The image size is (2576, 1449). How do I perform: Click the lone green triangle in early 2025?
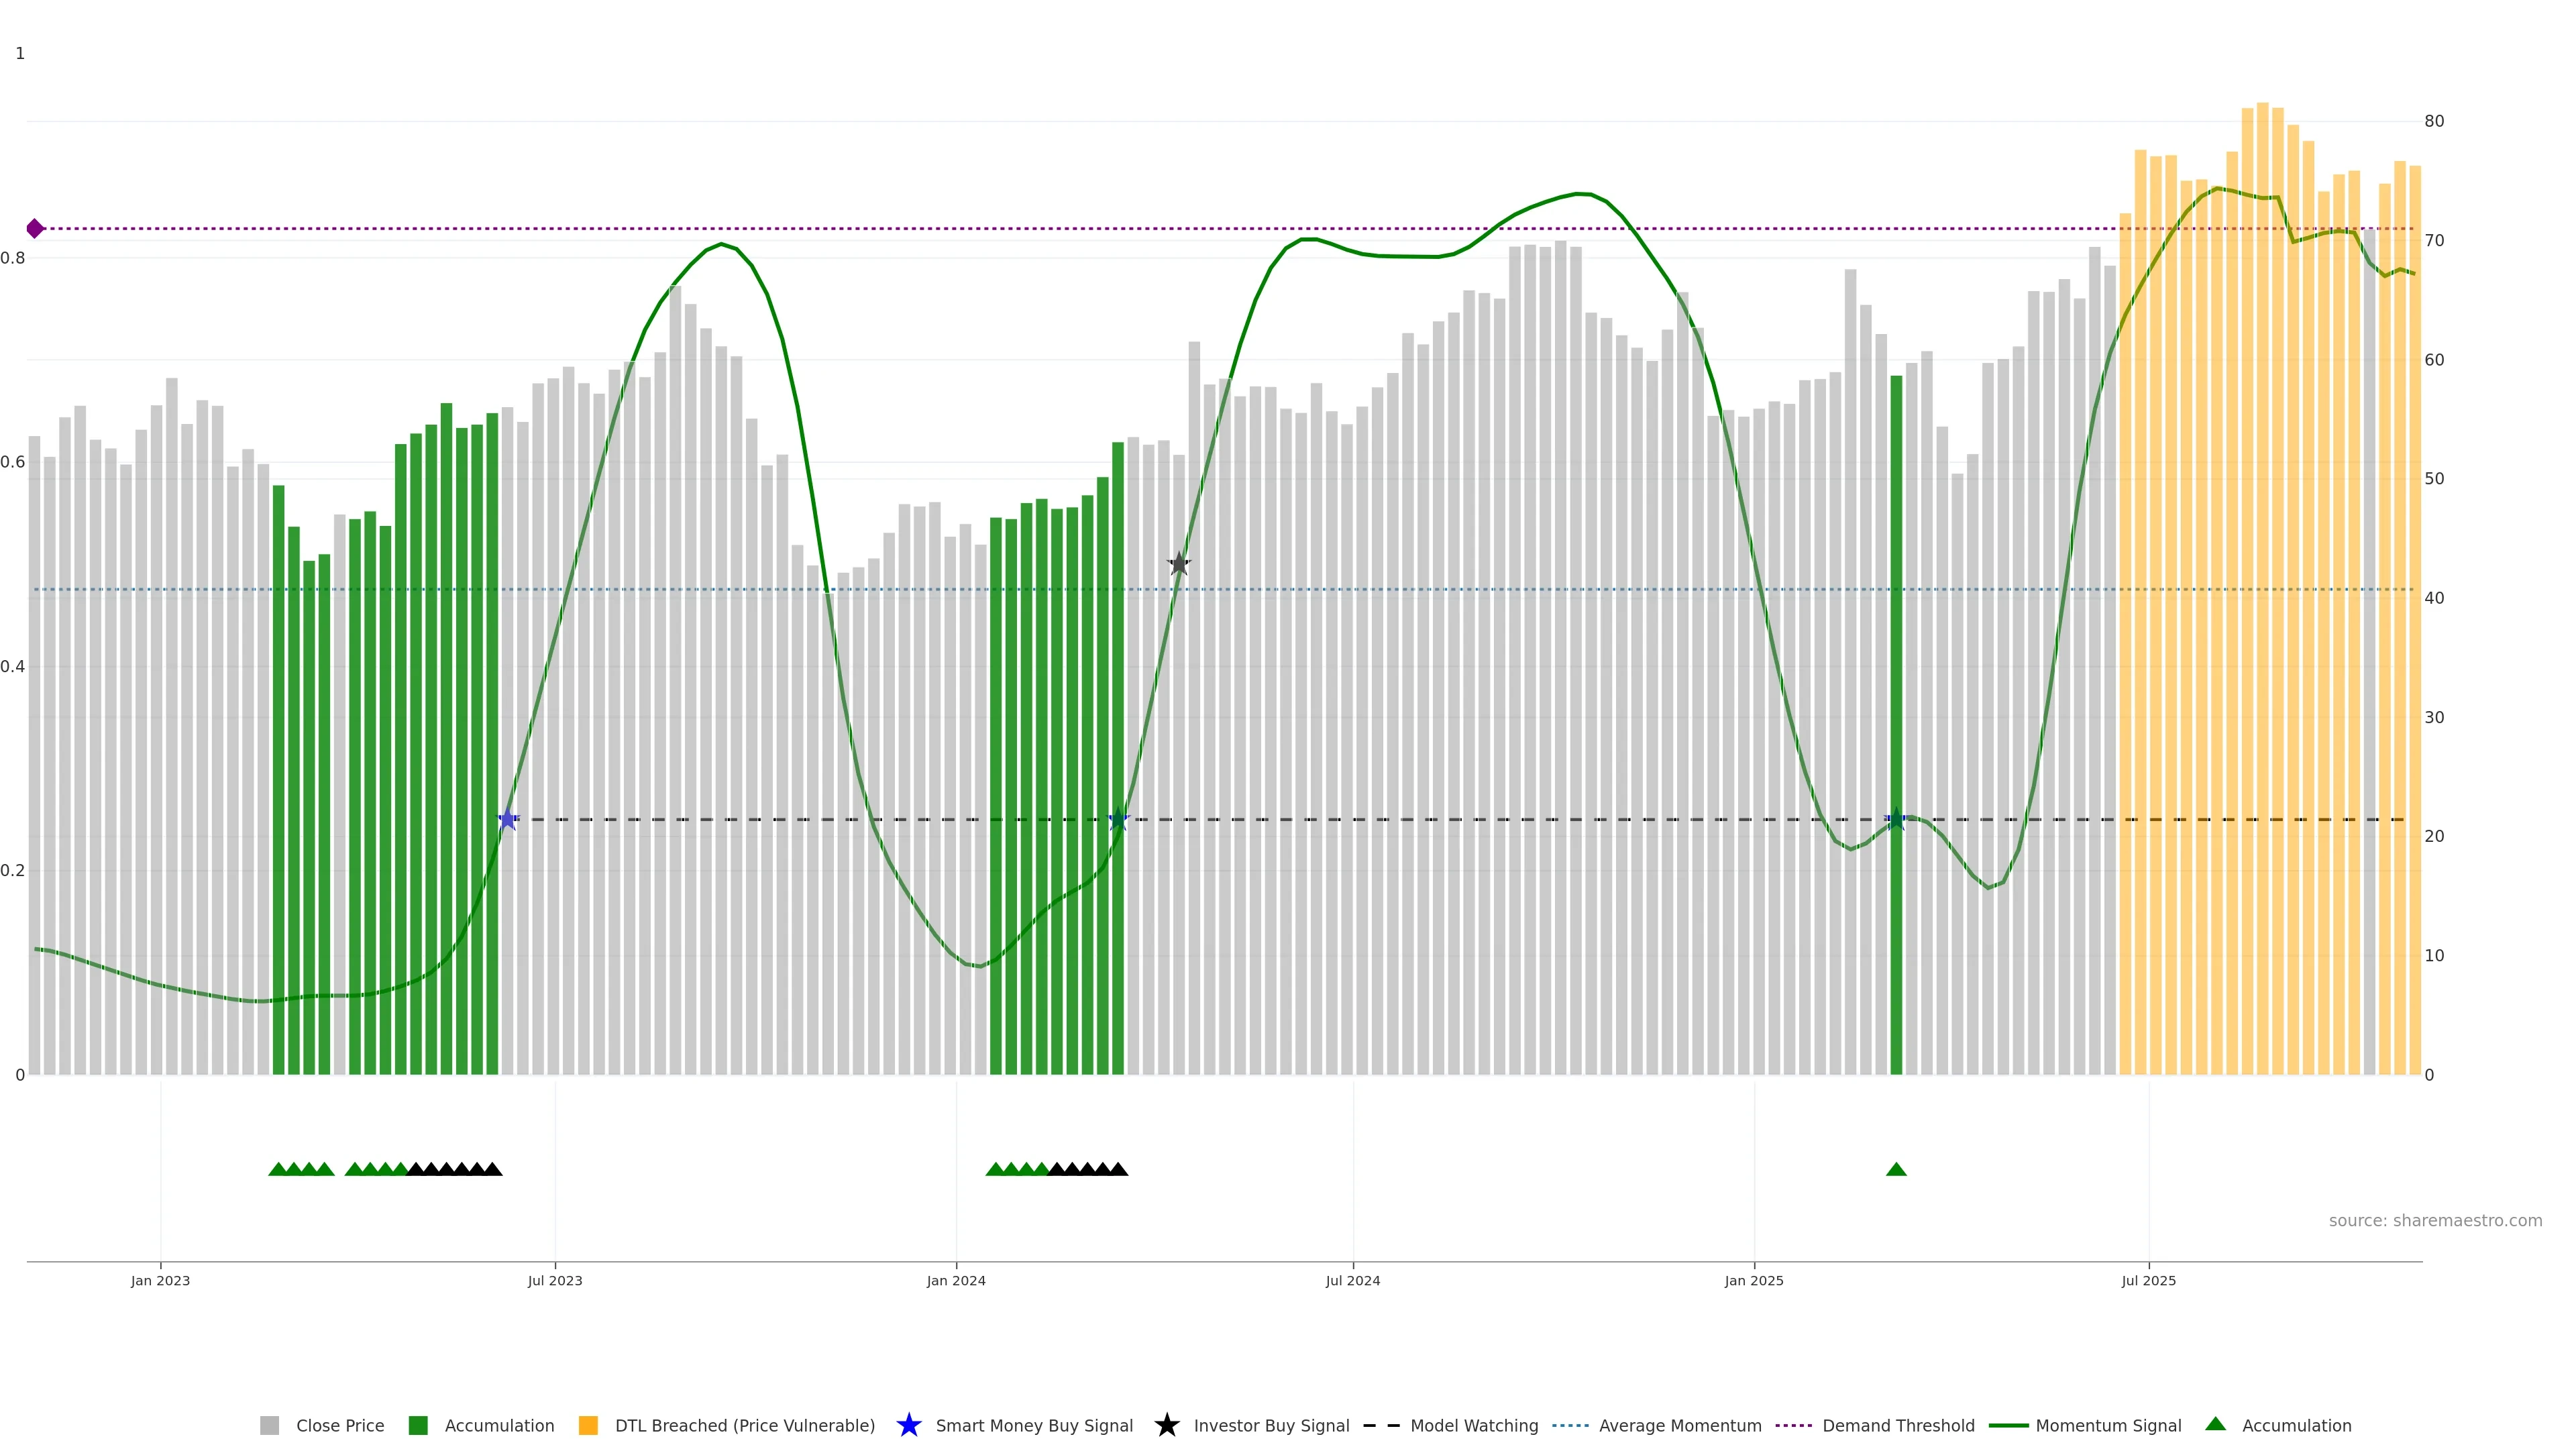point(1896,1169)
